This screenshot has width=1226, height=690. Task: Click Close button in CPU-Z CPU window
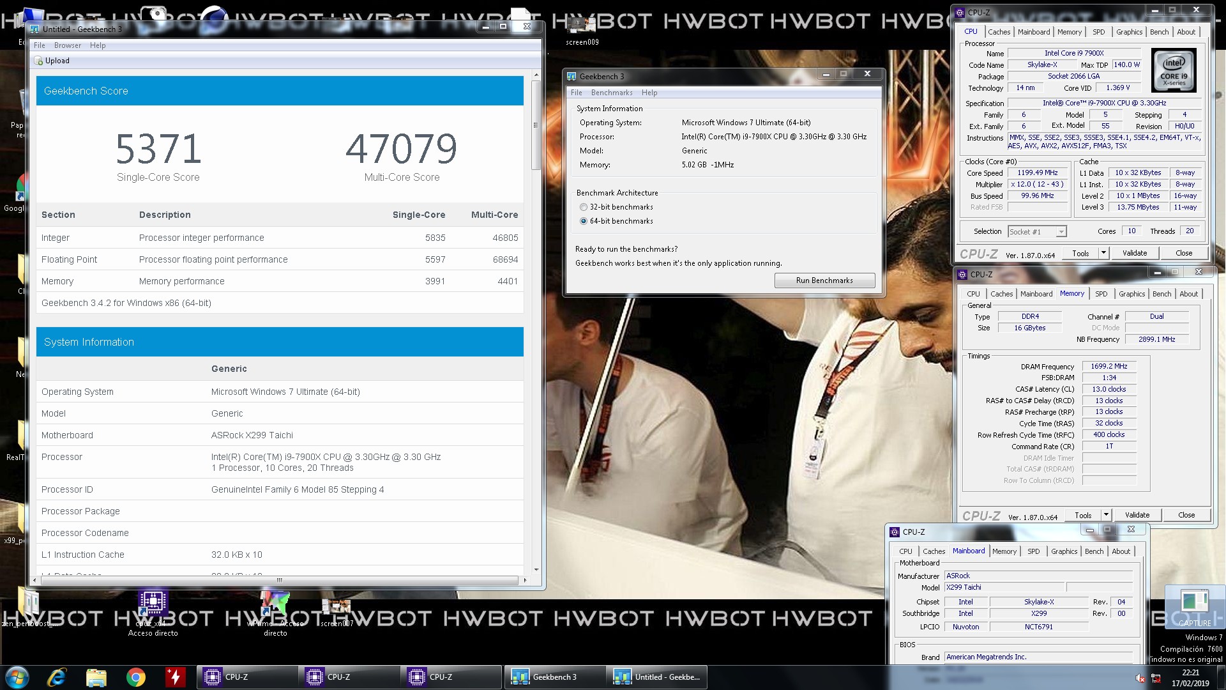coord(1184,253)
